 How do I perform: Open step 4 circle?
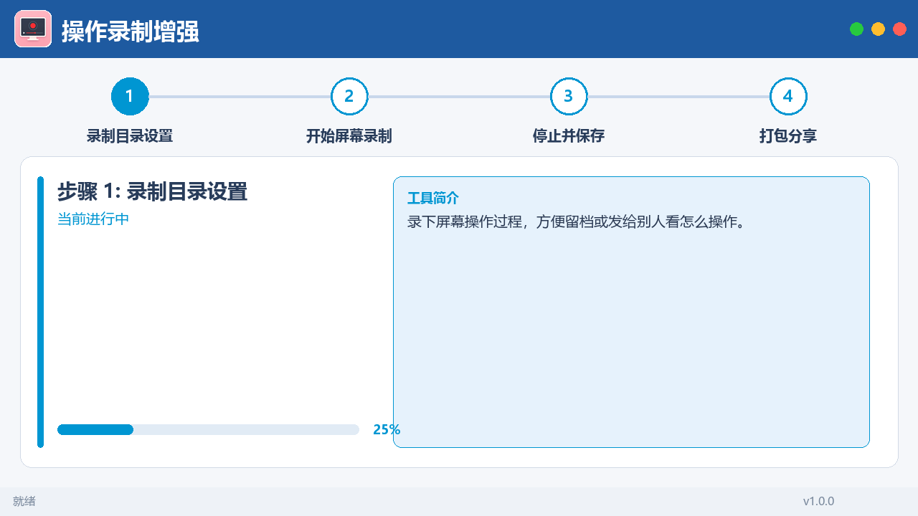(788, 96)
